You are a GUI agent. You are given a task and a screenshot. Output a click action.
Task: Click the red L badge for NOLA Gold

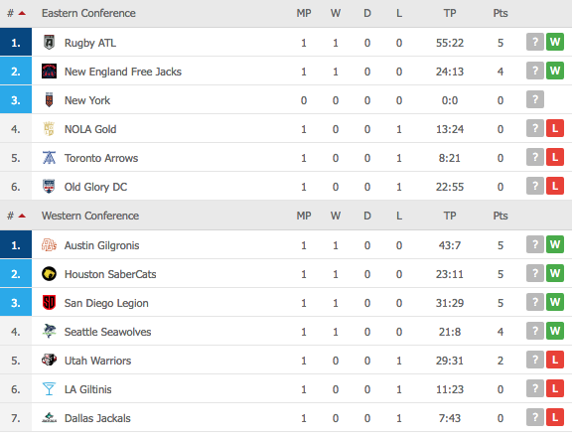click(555, 128)
